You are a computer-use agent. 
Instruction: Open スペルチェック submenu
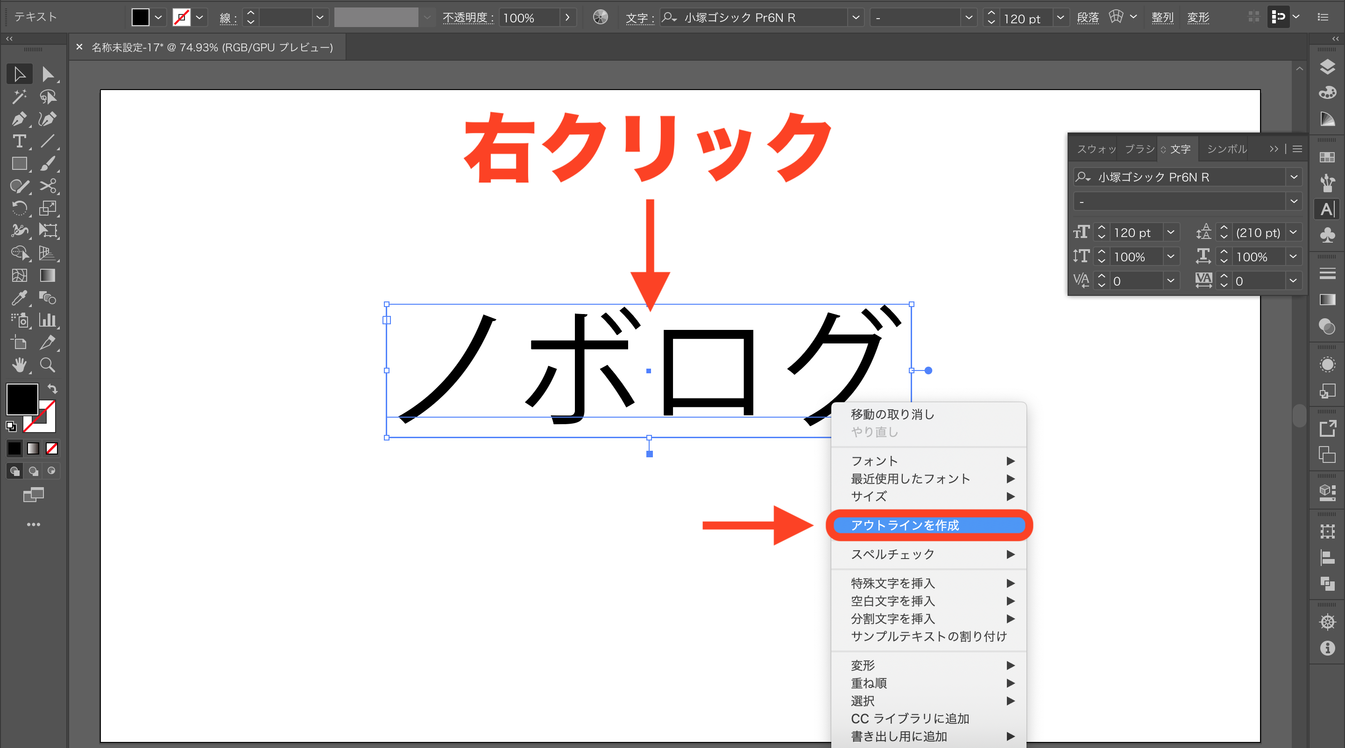(x=929, y=554)
